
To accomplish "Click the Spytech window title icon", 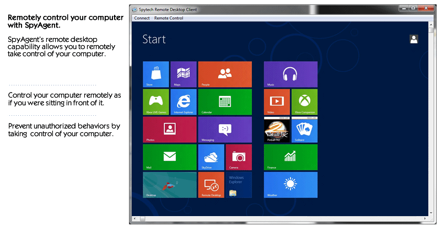I will tap(135, 9).
